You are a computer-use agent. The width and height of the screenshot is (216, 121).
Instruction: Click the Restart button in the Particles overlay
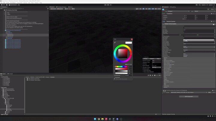point(152,59)
